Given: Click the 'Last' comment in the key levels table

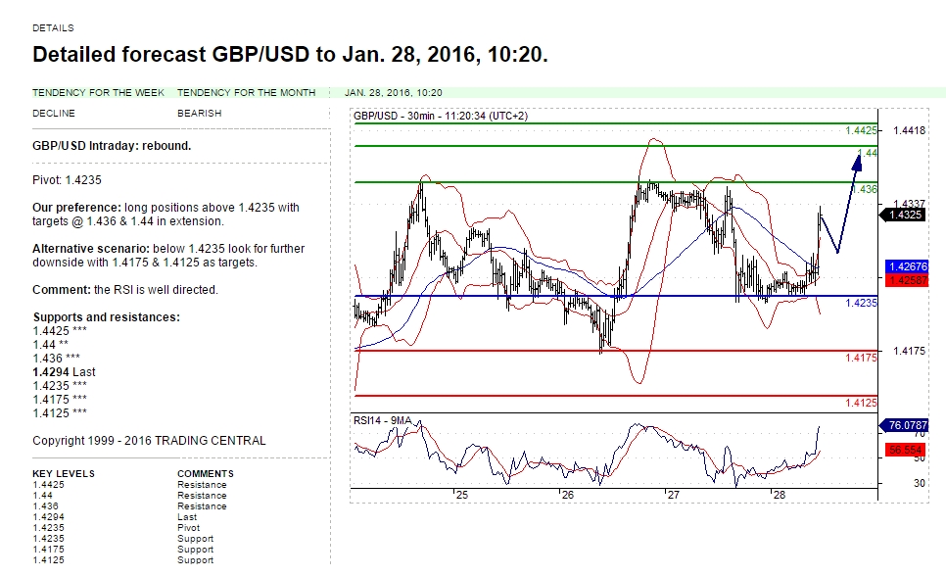Looking at the screenshot, I should point(187,517).
